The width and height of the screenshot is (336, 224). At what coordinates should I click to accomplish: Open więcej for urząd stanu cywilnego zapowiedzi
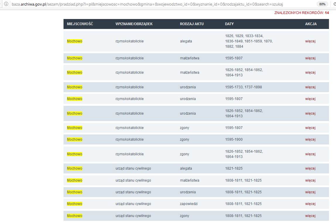point(310,204)
